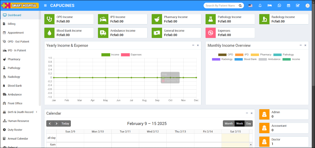
Task: Click the hamburger menu to collapse sidebar
Action: pos(45,5)
